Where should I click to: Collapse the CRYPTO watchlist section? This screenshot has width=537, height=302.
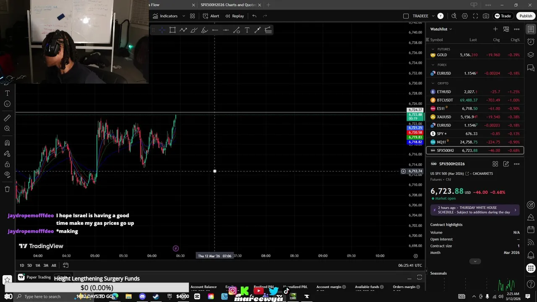pyautogui.click(x=433, y=83)
